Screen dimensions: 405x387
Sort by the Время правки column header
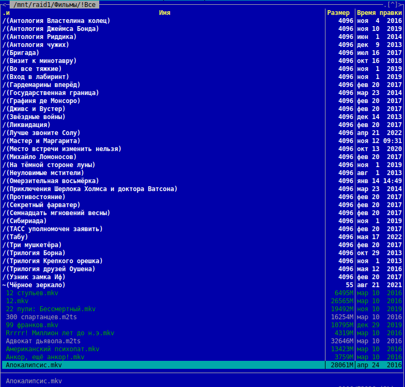[379, 13]
